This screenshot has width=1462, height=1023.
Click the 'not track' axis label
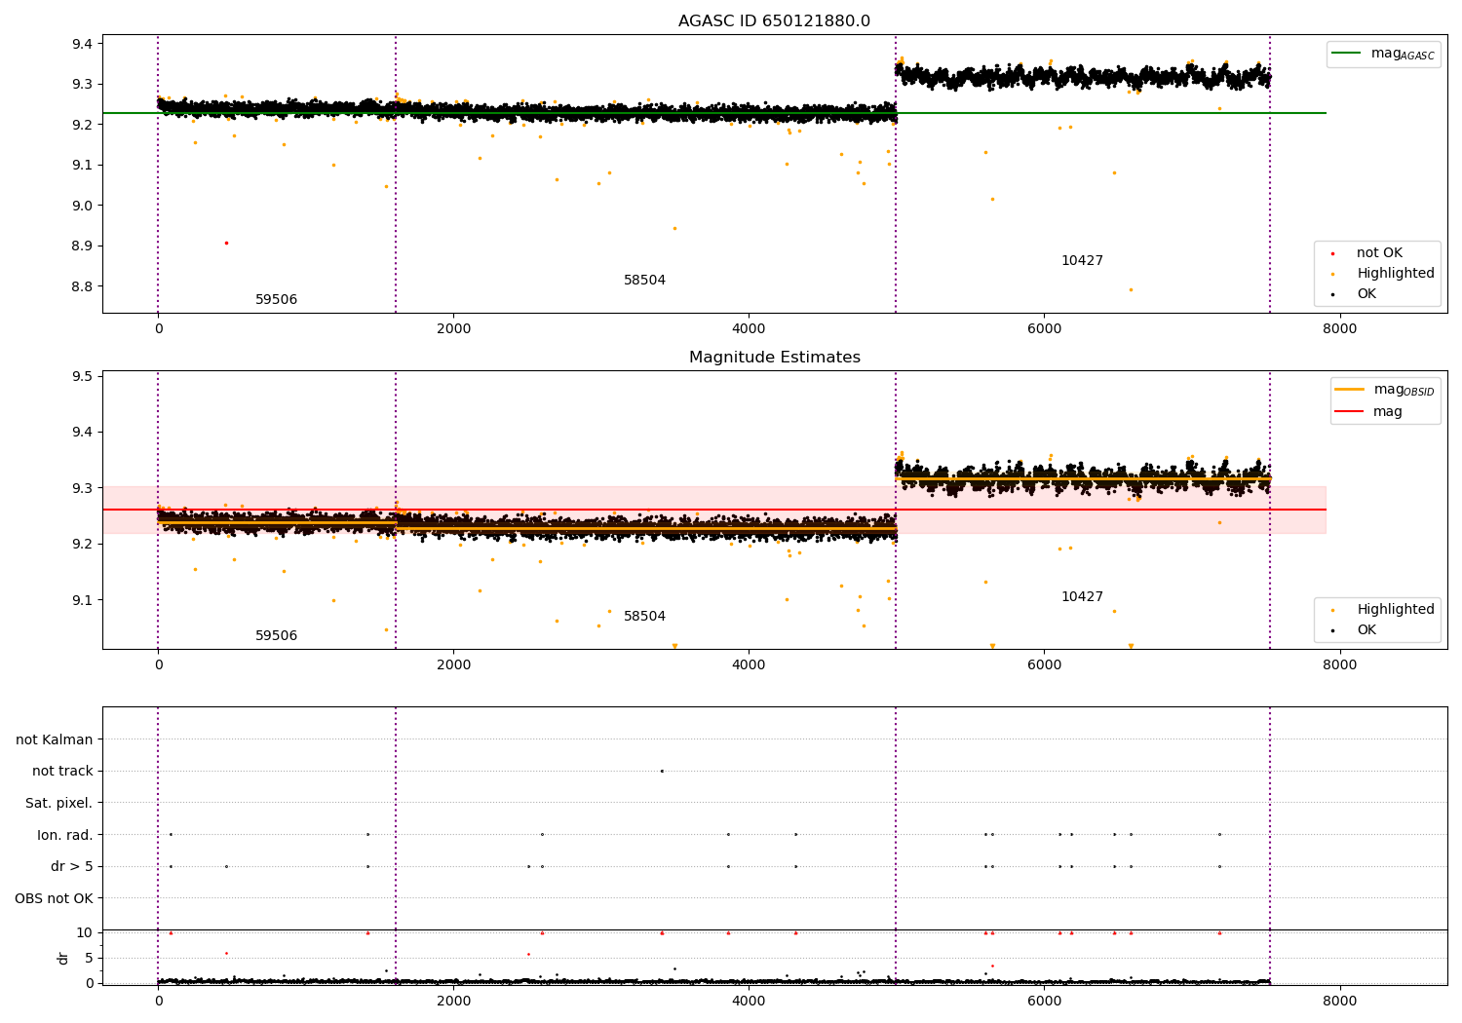click(x=62, y=772)
